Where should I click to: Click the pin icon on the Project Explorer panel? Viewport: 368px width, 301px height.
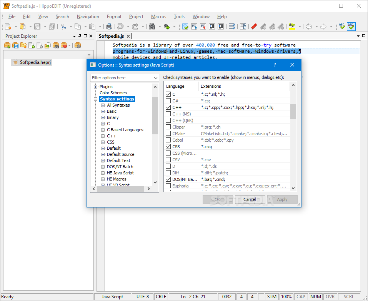[x=80, y=36]
